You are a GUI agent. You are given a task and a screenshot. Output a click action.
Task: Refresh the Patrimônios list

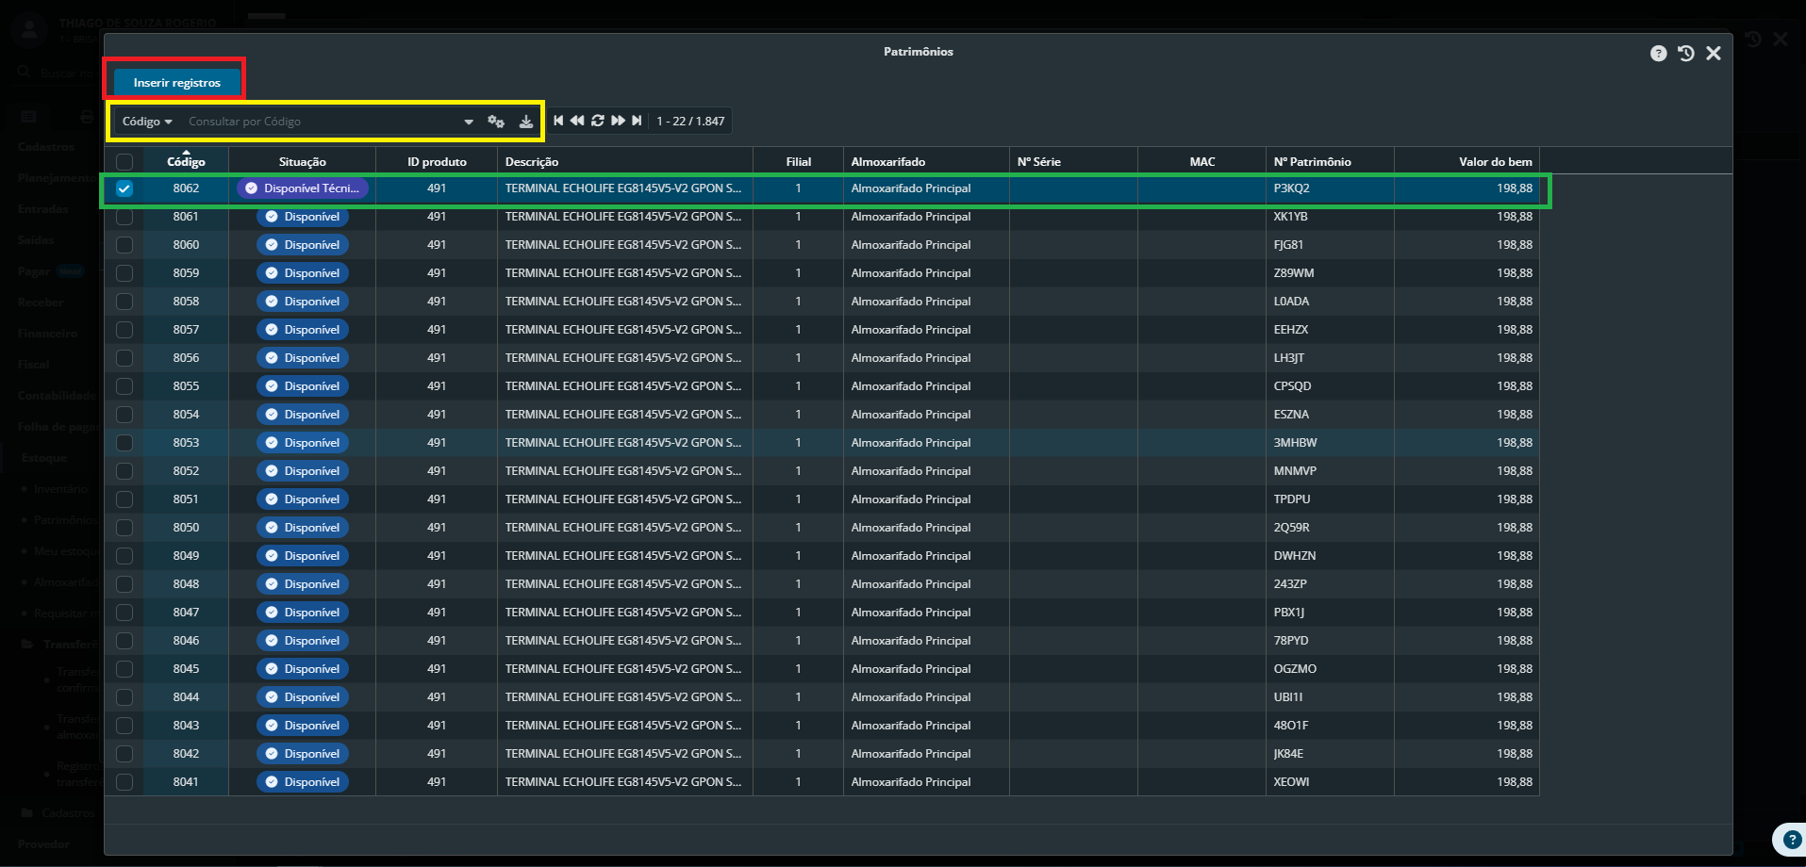coord(598,121)
